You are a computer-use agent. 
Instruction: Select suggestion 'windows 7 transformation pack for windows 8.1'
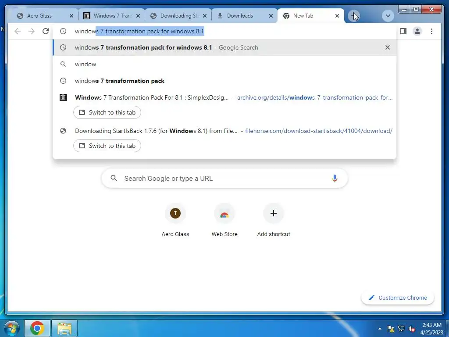[224, 47]
